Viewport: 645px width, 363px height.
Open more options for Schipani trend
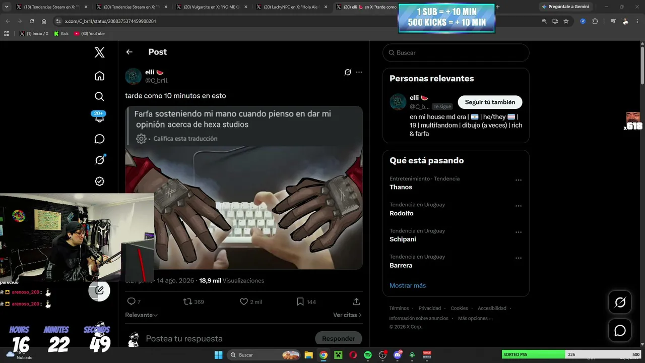tap(519, 232)
